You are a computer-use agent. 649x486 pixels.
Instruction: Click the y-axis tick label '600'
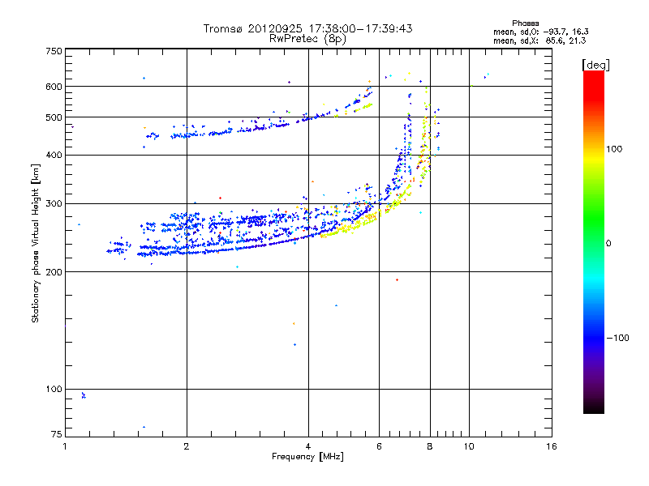[x=54, y=87]
